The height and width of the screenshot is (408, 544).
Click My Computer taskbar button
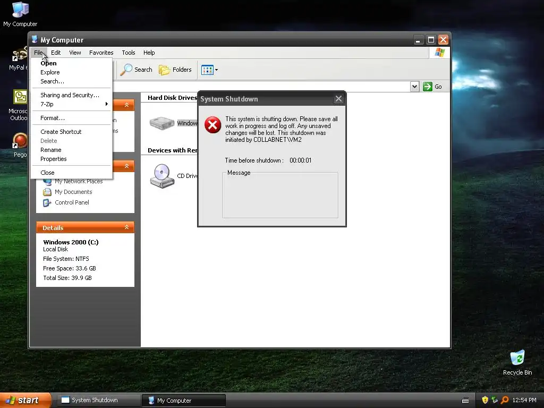click(183, 401)
